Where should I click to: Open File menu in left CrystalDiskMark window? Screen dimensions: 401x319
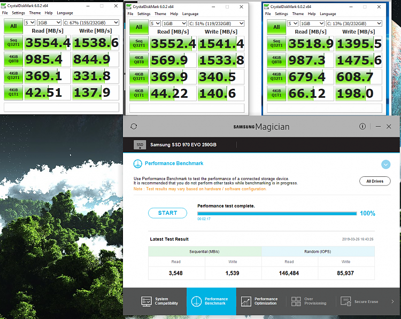(x=5, y=13)
